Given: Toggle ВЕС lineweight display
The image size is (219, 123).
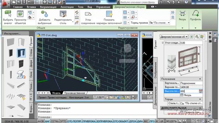Looking at the screenshot, I should pos(146,121).
